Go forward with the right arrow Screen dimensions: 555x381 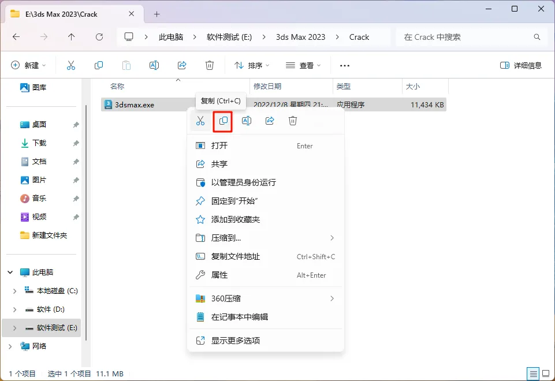coord(44,37)
